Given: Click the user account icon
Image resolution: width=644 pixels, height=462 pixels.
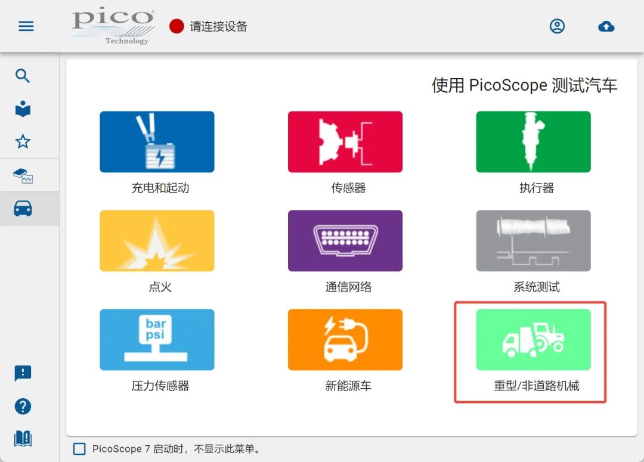Looking at the screenshot, I should coord(557,26).
